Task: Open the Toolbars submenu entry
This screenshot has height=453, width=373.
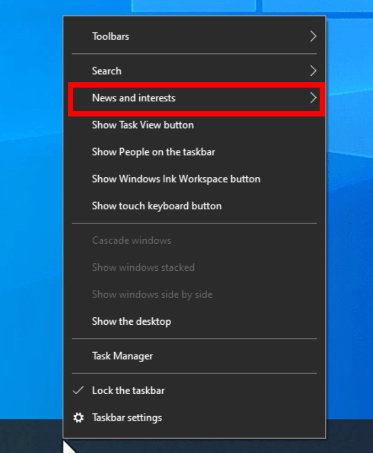Action: (194, 36)
